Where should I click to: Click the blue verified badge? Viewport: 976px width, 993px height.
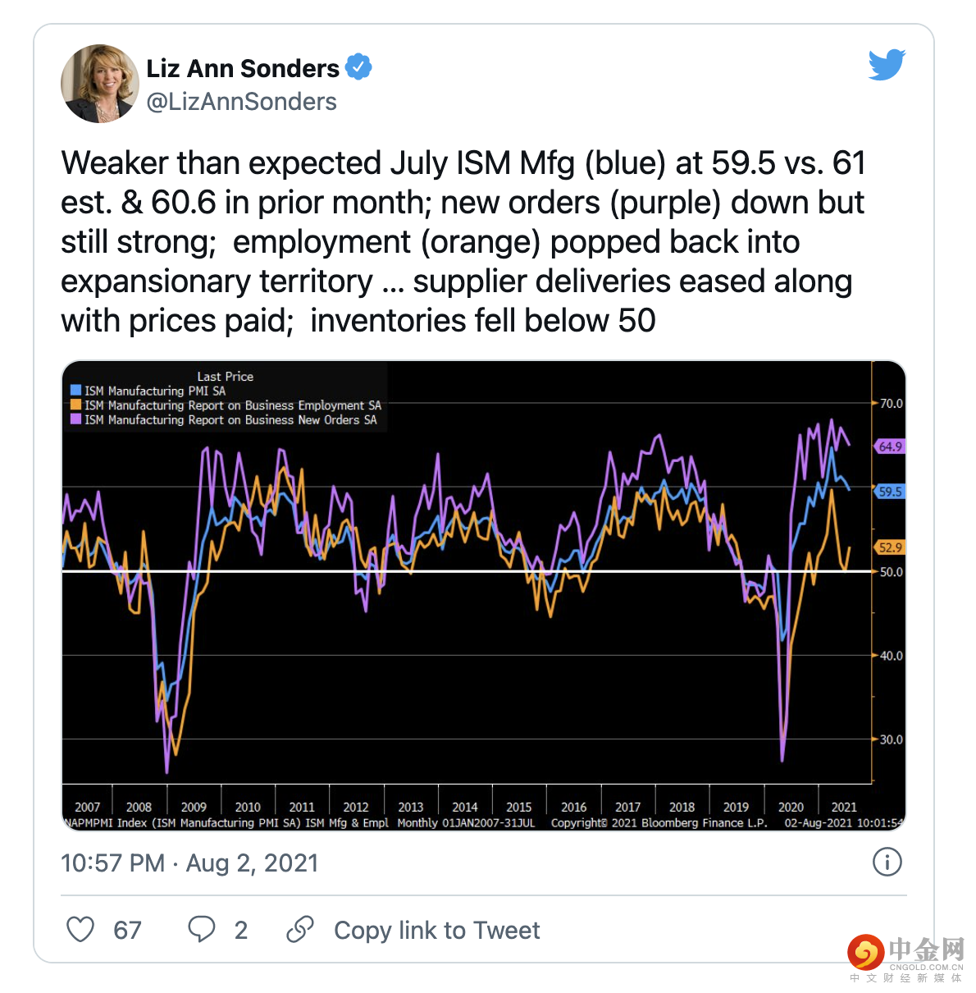[358, 67]
